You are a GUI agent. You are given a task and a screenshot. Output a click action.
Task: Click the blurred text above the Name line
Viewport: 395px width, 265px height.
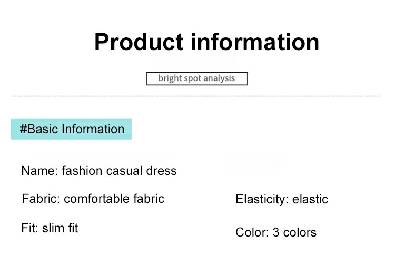point(104,156)
